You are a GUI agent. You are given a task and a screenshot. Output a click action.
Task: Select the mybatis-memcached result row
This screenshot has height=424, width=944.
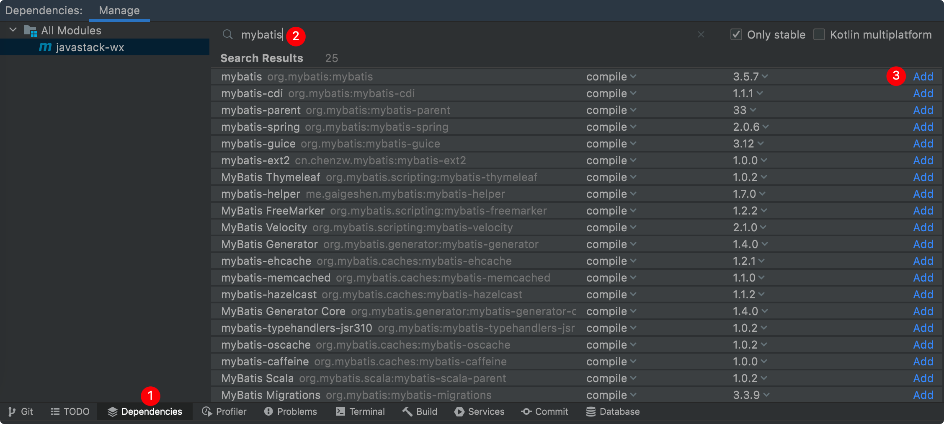point(576,278)
